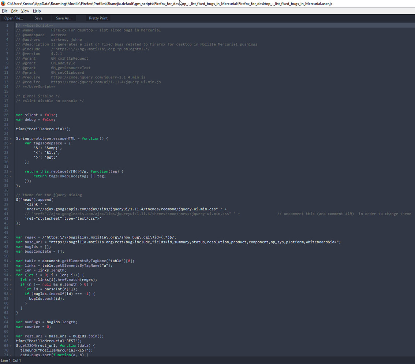415x364 pixels.
Task: Click the "'&': '&amp;'," line
Action: click(x=48, y=148)
